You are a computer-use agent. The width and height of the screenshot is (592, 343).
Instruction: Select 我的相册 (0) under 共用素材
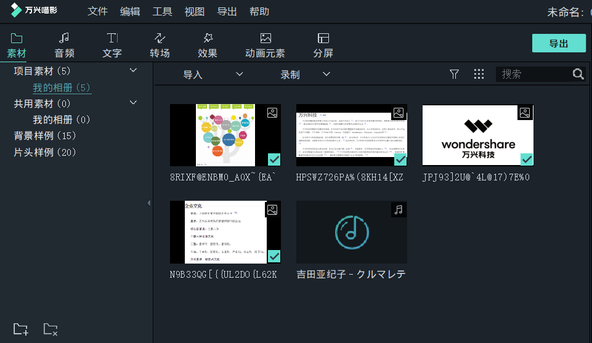point(62,120)
